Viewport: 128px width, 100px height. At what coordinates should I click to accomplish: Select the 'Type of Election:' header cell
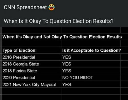click(x=31, y=50)
